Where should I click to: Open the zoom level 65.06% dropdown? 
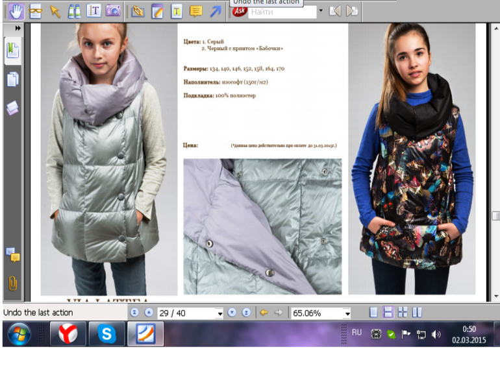[347, 313]
